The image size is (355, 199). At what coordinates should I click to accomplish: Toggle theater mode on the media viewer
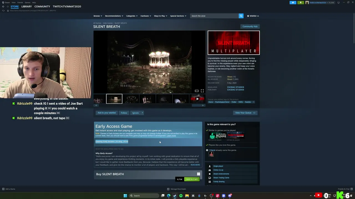click(197, 91)
